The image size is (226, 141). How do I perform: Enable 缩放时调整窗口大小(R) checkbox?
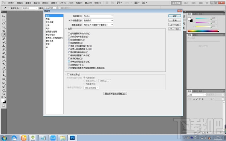[x=69, y=55]
